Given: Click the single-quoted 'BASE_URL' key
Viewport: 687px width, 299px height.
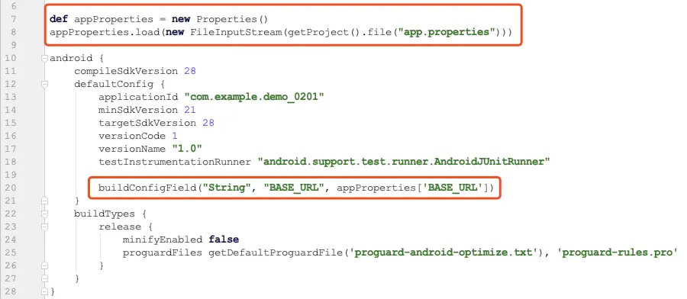Looking at the screenshot, I should tap(453, 188).
